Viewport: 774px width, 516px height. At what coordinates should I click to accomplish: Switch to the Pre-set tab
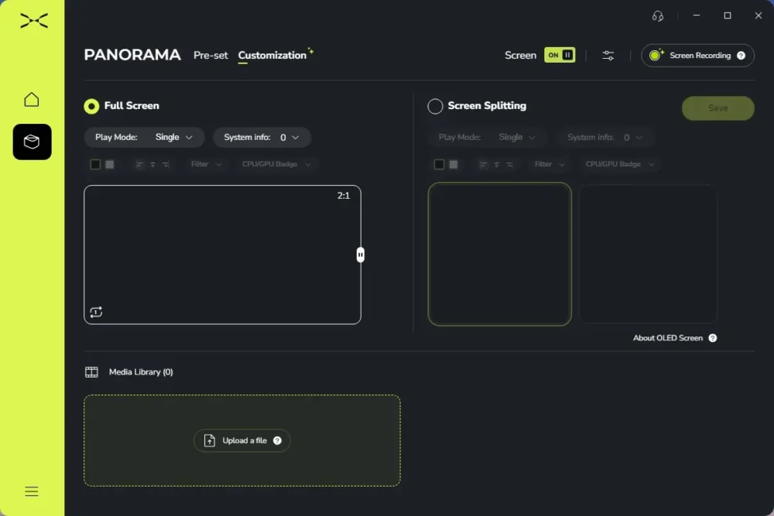(x=211, y=55)
